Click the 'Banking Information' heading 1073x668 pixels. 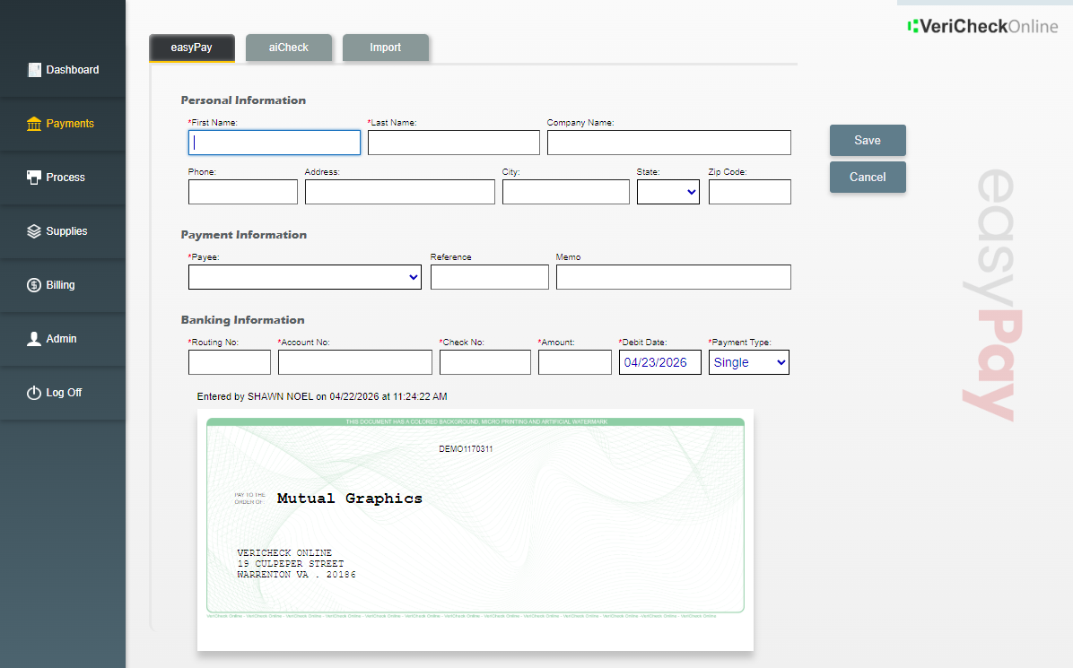pos(242,320)
